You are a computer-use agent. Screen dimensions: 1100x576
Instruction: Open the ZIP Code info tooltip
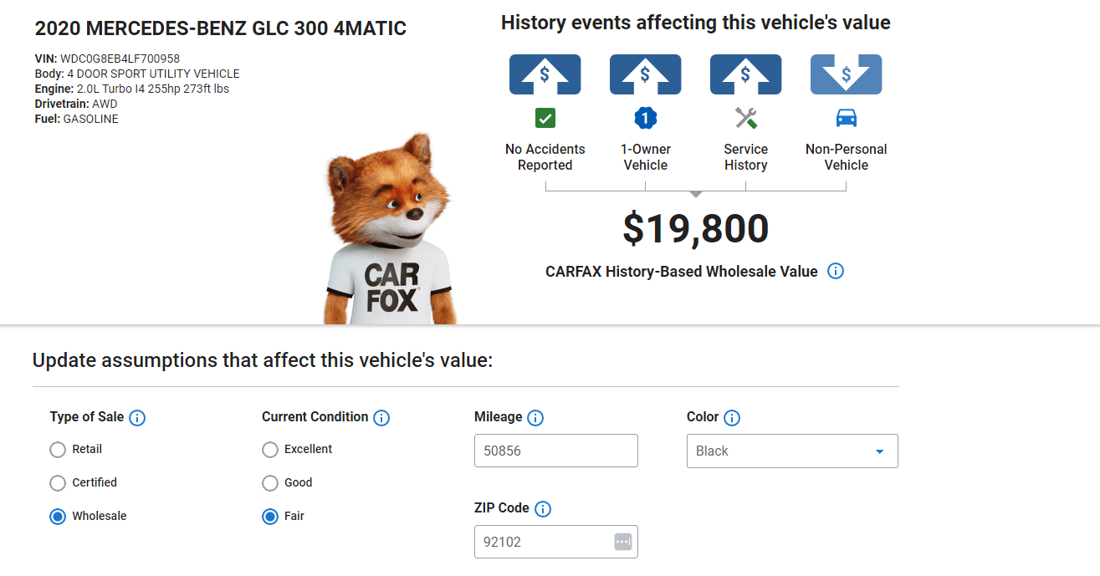coord(544,508)
